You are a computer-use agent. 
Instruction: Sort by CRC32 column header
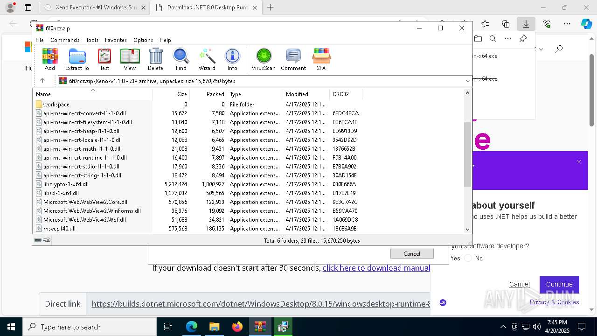click(346, 94)
